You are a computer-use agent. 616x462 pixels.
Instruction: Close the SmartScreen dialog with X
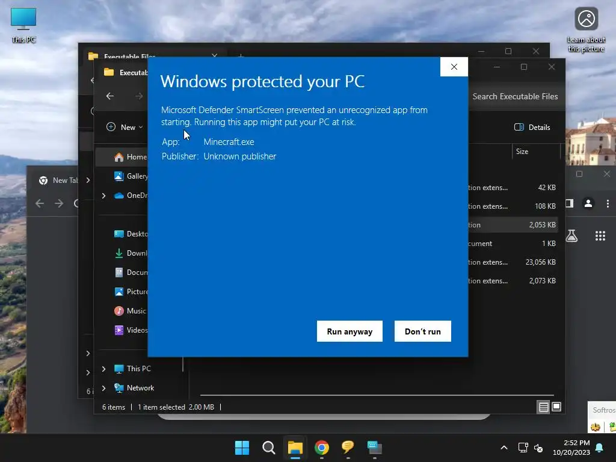click(454, 67)
